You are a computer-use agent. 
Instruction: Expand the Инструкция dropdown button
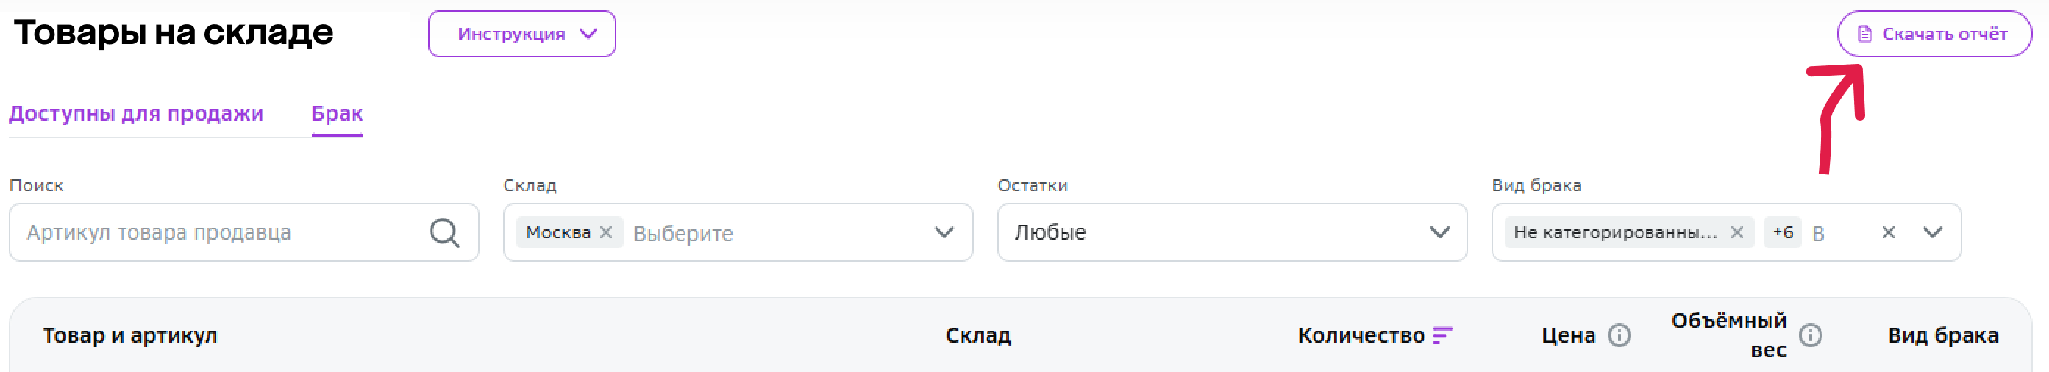(x=521, y=34)
